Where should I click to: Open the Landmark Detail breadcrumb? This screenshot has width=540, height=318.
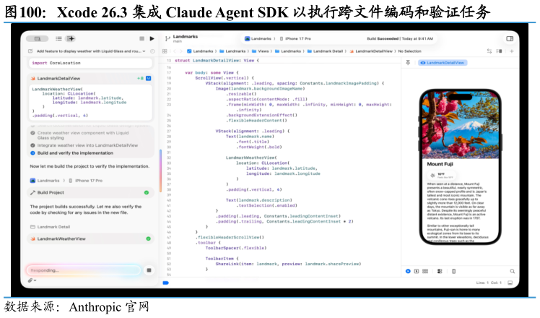pos(326,51)
